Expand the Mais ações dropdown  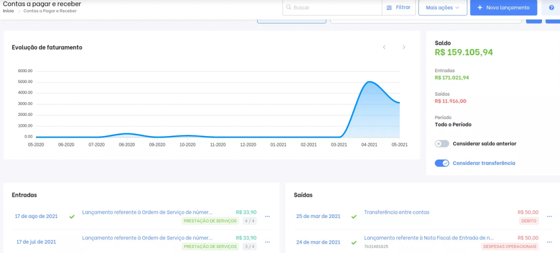442,8
